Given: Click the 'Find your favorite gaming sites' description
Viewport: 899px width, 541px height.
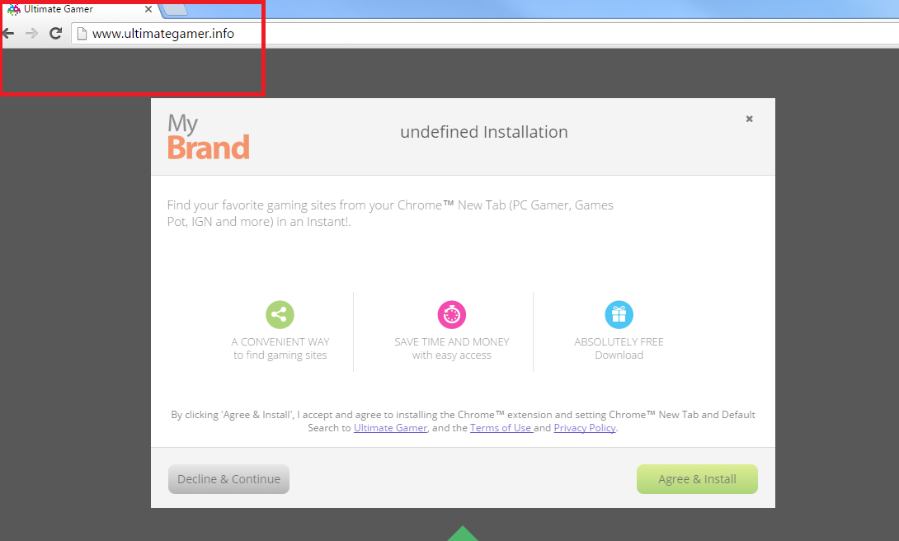Looking at the screenshot, I should (390, 214).
